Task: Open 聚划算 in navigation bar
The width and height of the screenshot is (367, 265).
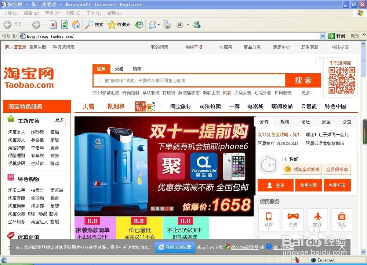Action: point(116,107)
